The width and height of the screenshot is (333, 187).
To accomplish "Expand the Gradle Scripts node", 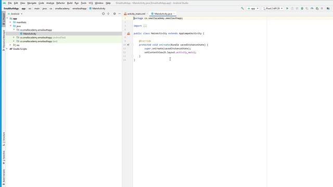I will (7, 49).
